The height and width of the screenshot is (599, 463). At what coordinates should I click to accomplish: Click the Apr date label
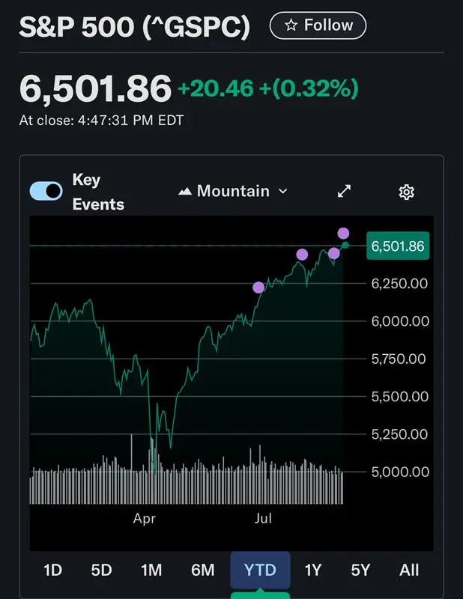pyautogui.click(x=144, y=518)
